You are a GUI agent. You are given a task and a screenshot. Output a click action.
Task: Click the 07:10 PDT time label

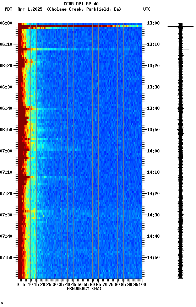(x=6, y=172)
